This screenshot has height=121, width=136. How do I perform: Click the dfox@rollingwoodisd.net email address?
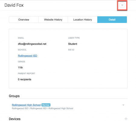coord(32,44)
